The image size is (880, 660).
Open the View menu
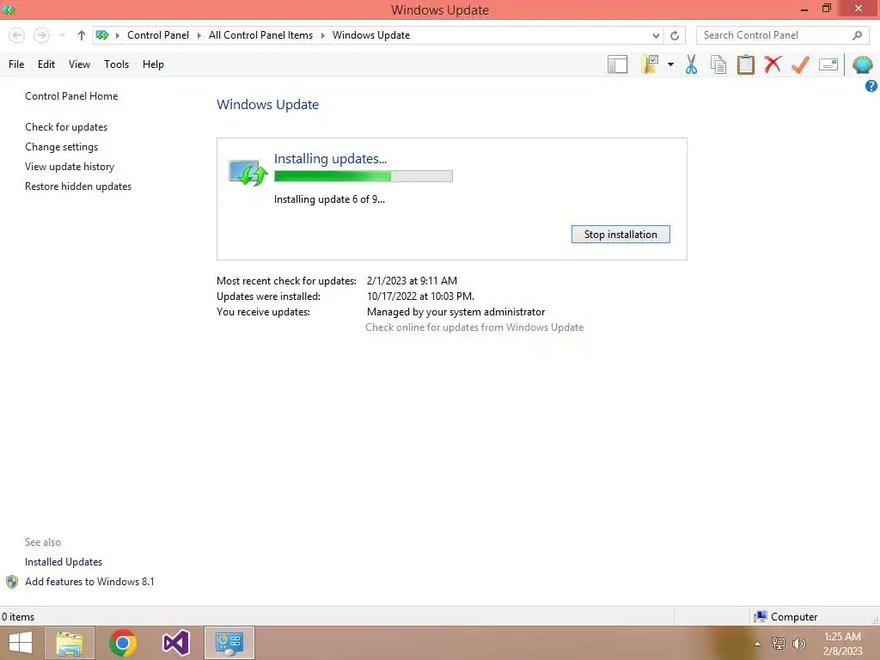79,64
